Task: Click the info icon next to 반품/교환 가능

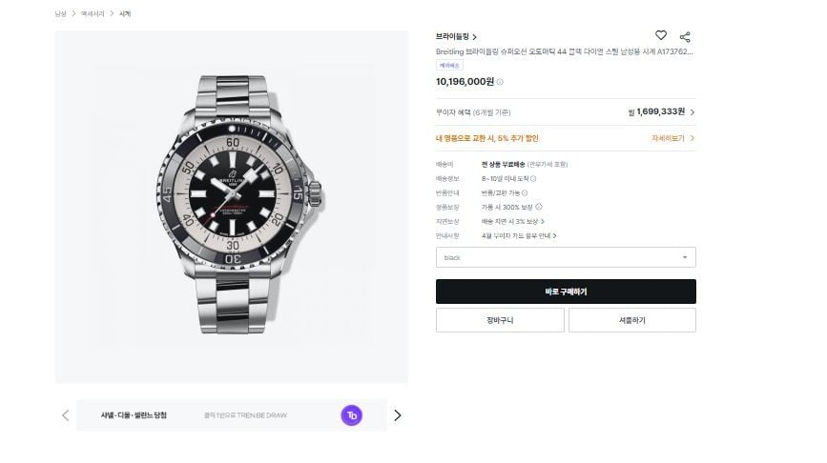Action: pos(525,192)
